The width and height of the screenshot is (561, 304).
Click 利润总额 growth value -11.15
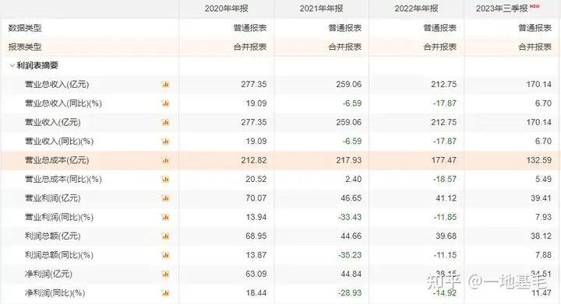(445, 255)
